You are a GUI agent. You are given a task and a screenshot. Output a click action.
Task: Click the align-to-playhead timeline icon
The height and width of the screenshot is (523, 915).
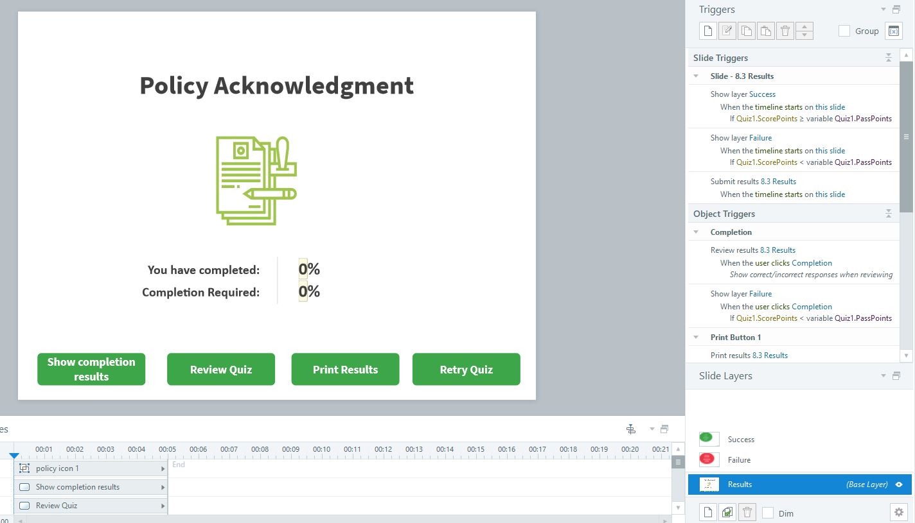631,429
